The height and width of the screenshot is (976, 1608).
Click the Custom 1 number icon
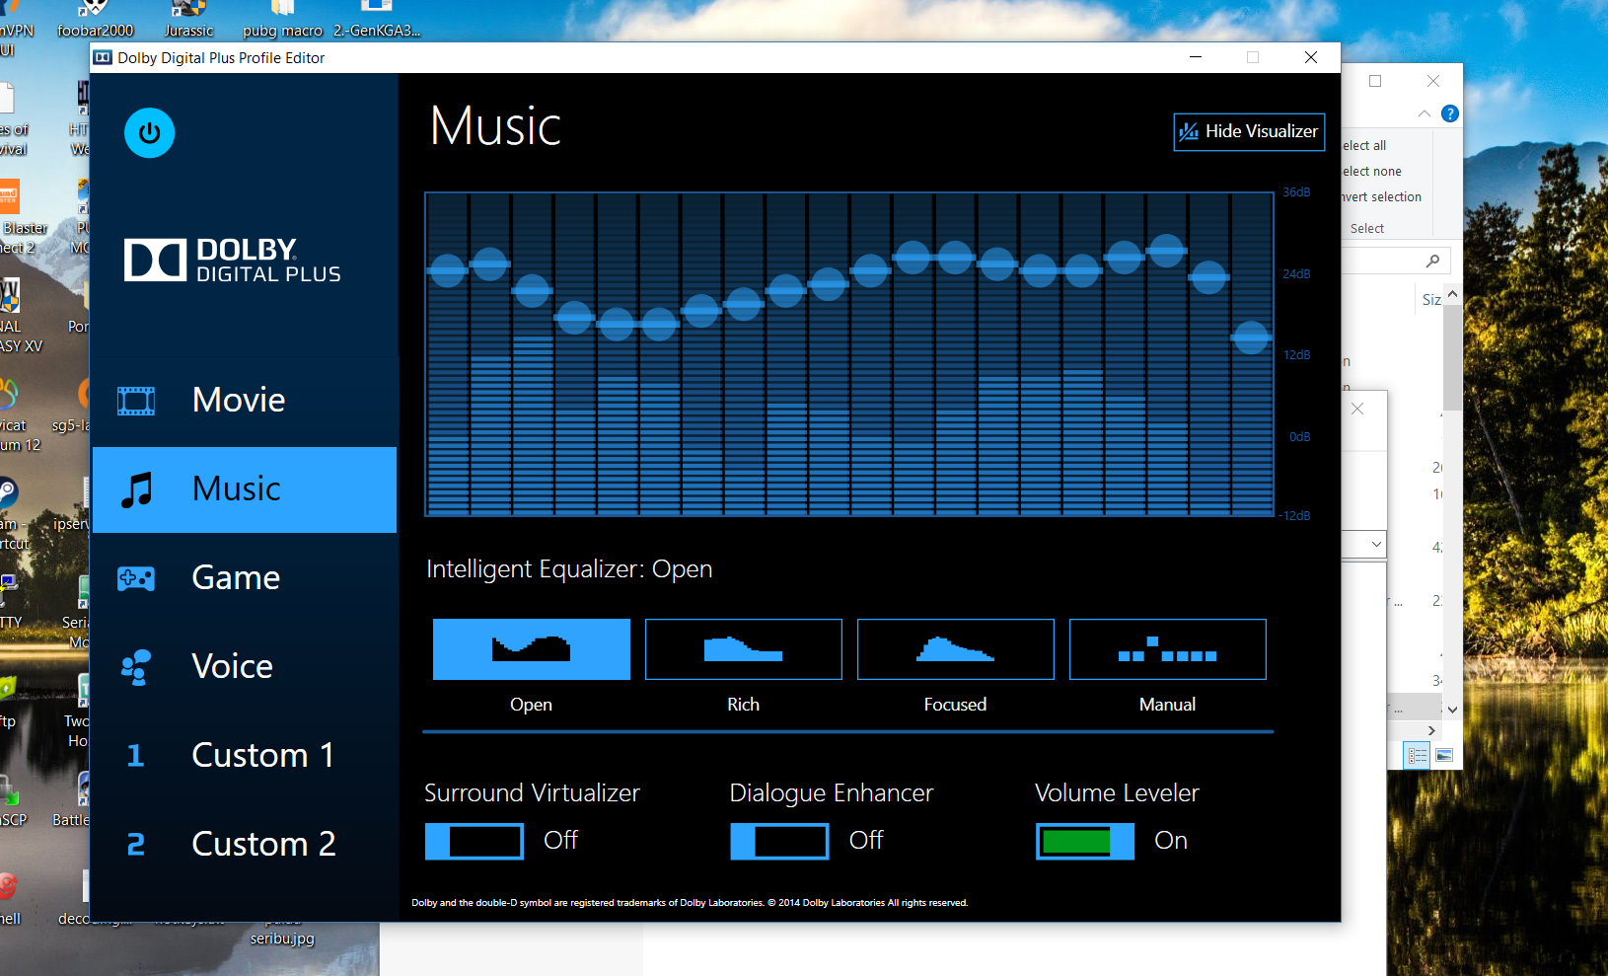[x=136, y=756]
